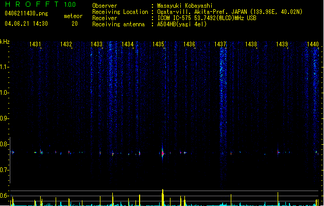Click the 1433 time marker

[97, 44]
